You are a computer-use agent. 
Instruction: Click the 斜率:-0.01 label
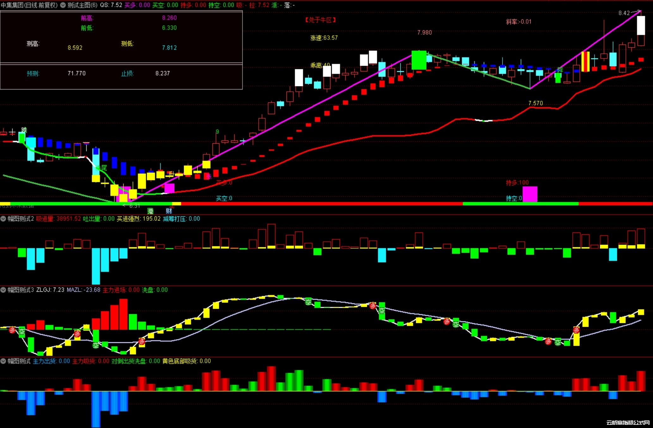(x=519, y=22)
